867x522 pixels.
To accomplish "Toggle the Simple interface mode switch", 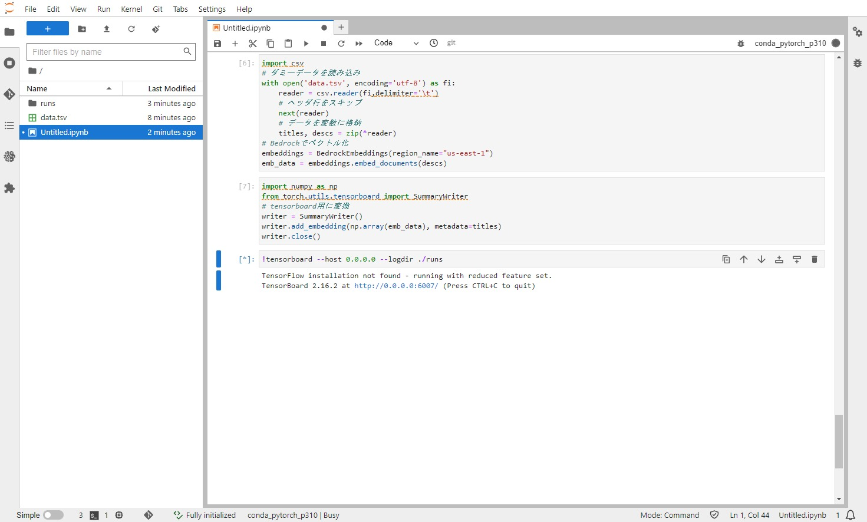I will pyautogui.click(x=53, y=515).
